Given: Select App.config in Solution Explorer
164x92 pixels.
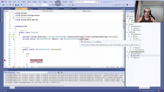Looking at the screenshot, I should (136, 56).
